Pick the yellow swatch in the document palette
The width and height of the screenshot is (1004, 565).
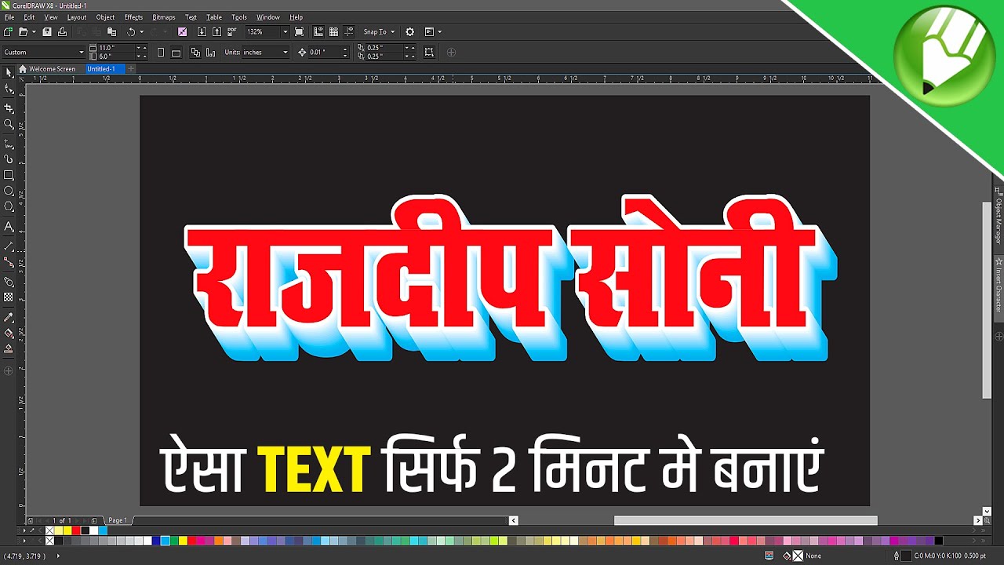[67, 531]
